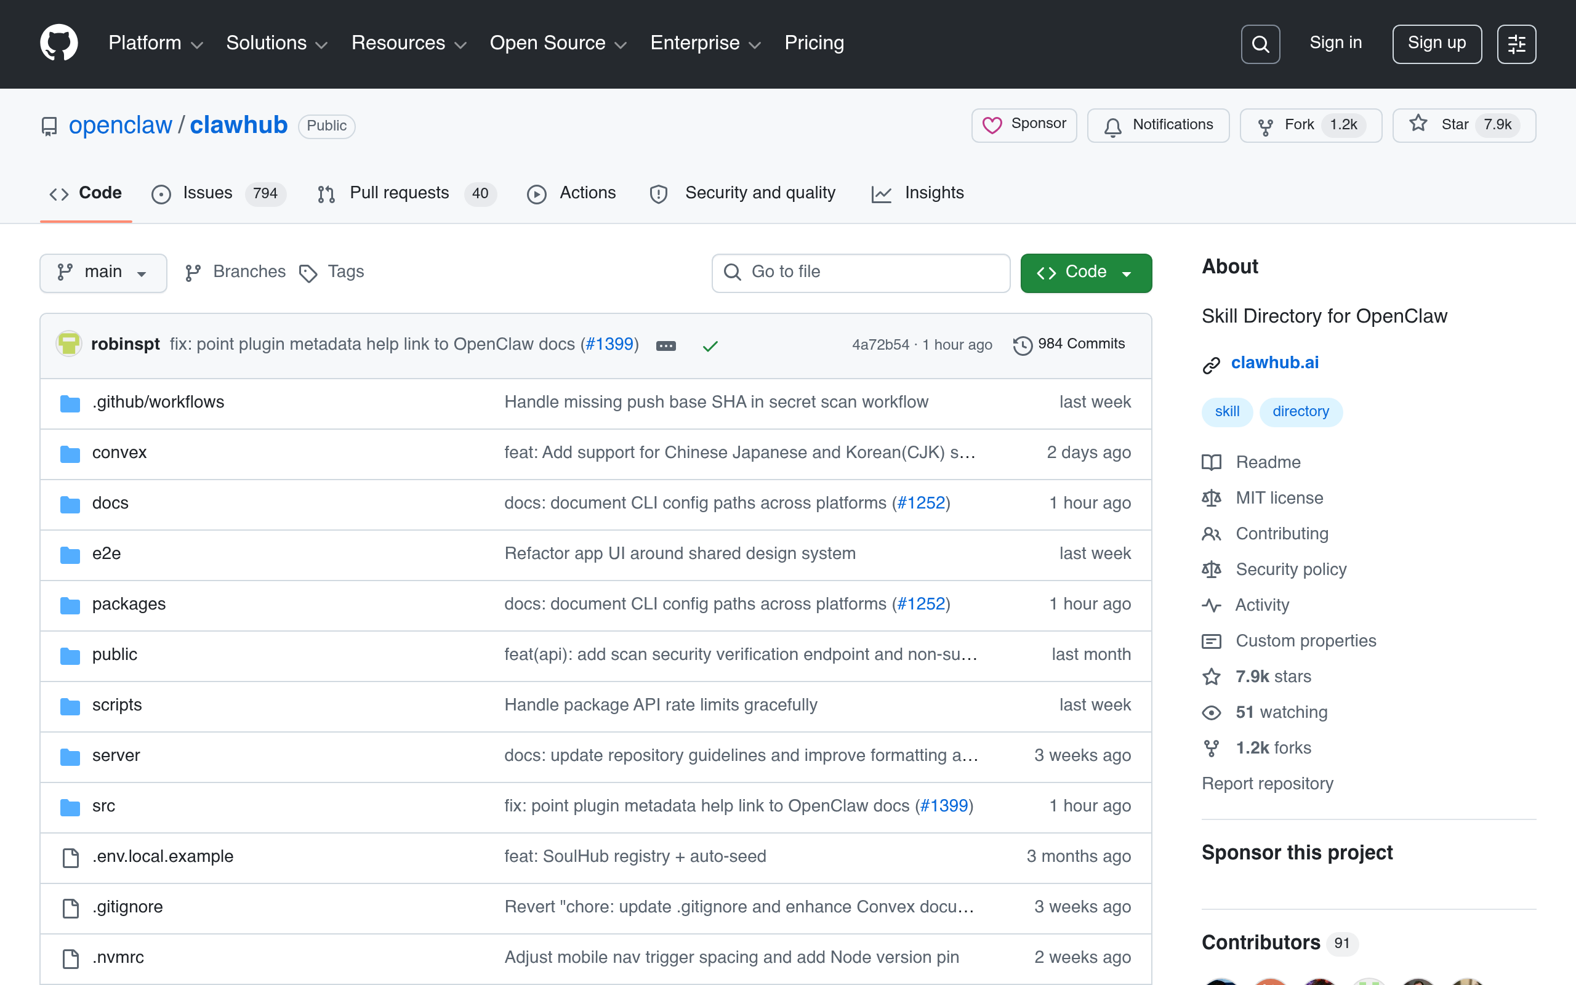Screen dimensions: 1576x985
Task: Click the Go to file field
Action: click(x=861, y=272)
